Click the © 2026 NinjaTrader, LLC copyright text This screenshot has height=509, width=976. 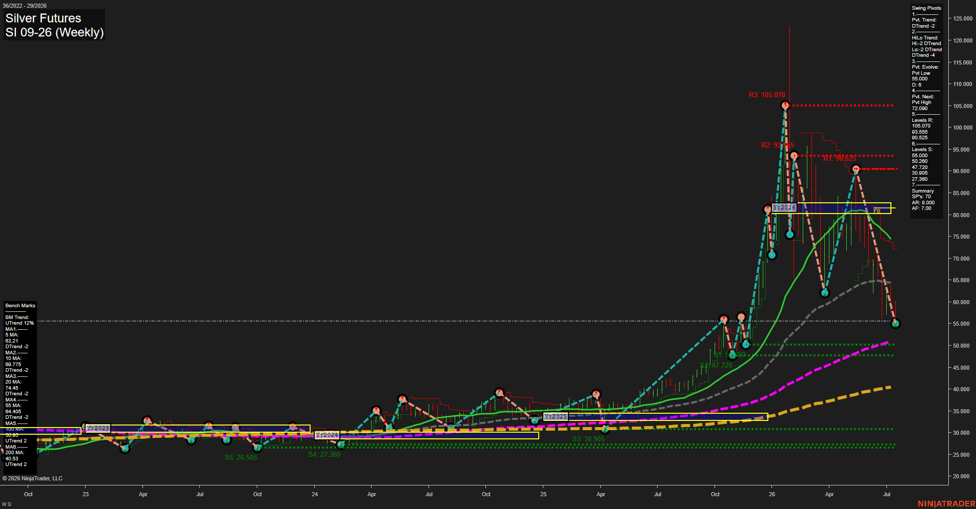coord(32,478)
